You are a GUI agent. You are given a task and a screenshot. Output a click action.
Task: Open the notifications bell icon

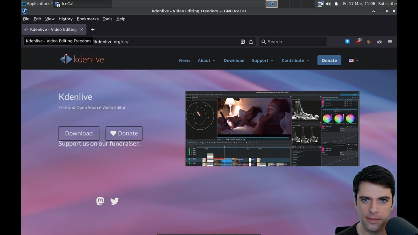[x=336, y=4]
